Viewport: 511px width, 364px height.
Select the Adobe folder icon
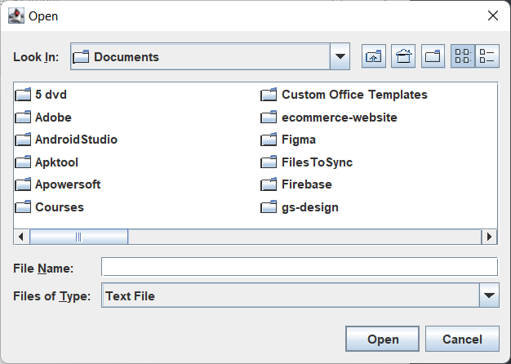tap(23, 118)
